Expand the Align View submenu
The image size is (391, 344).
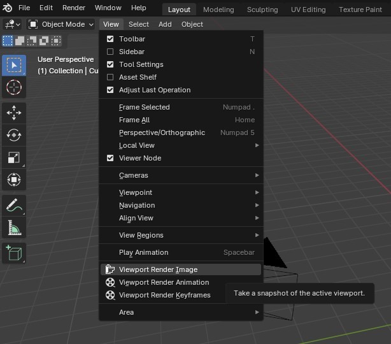pyautogui.click(x=181, y=218)
